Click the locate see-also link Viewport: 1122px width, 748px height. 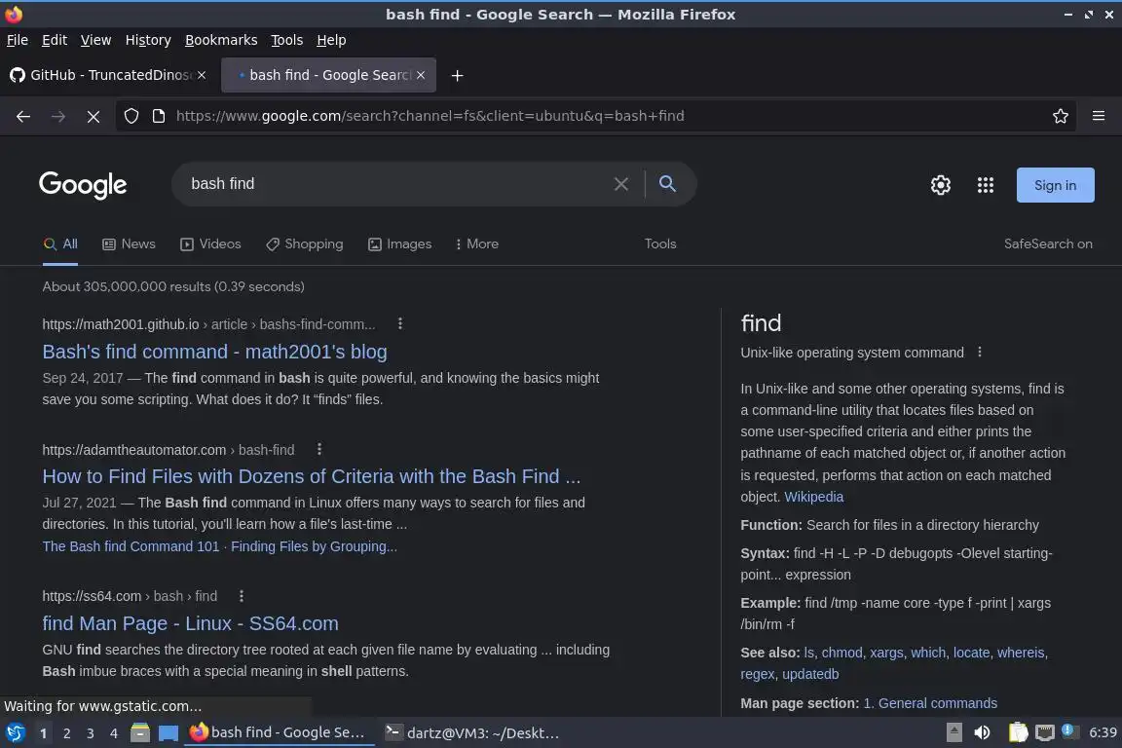(x=971, y=653)
